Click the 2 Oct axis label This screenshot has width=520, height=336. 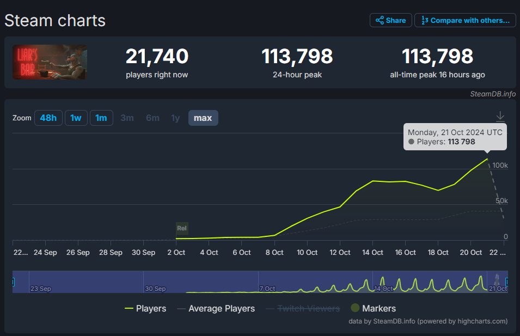[176, 253]
